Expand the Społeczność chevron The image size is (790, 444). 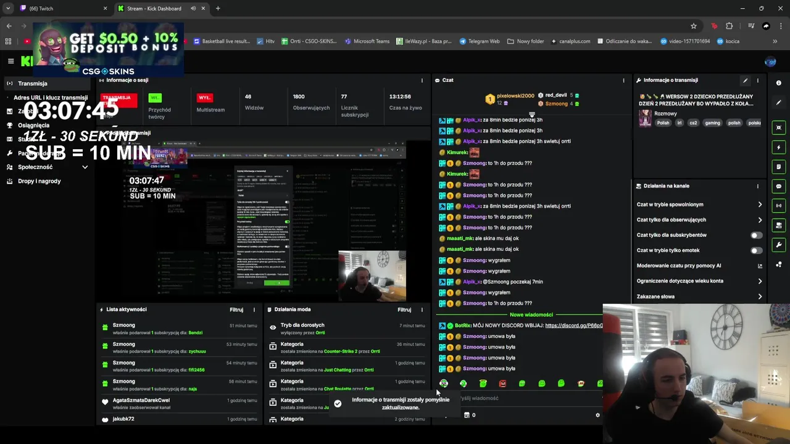coord(85,167)
